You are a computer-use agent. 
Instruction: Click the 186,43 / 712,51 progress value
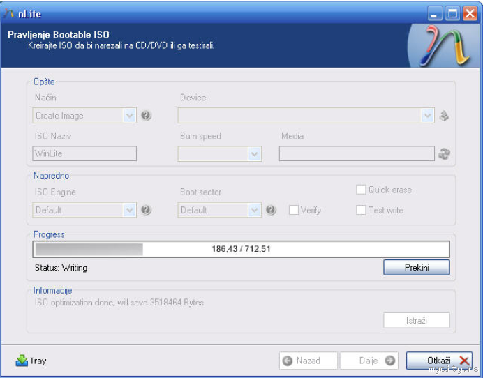241,249
